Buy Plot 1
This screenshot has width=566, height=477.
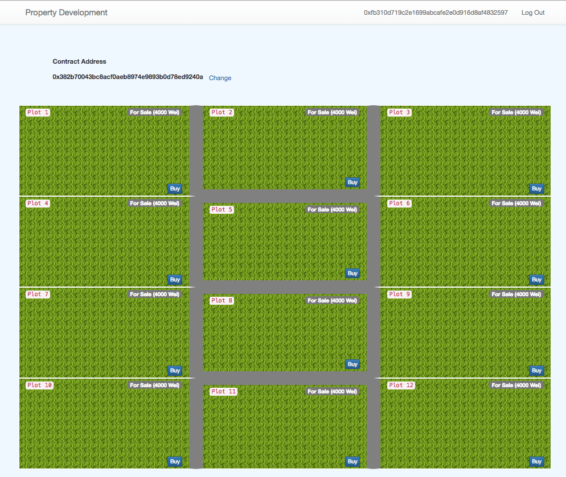coord(175,189)
